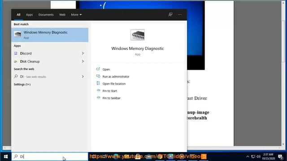
Task: Select Open in the preview pane
Action: click(106, 69)
